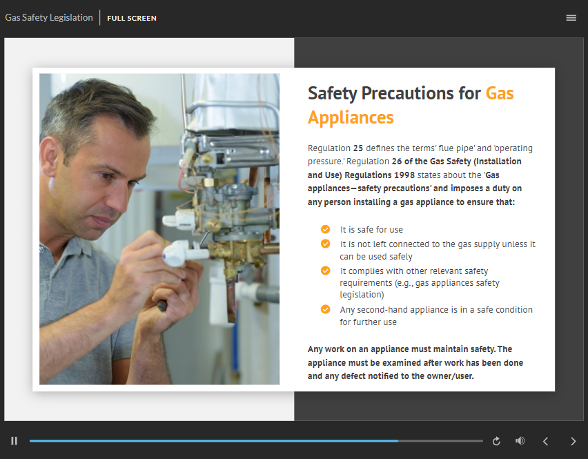This screenshot has width=588, height=459.
Task: Replay the current slide
Action: (x=496, y=441)
